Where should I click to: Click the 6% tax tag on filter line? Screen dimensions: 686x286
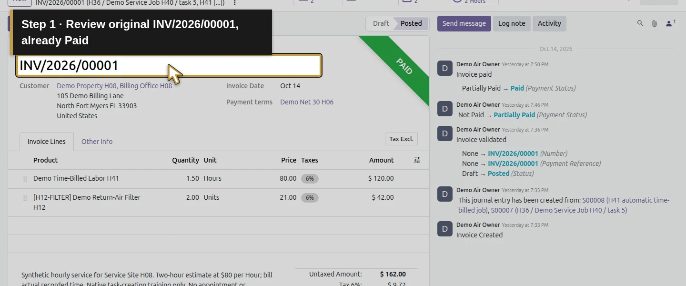tap(310, 197)
